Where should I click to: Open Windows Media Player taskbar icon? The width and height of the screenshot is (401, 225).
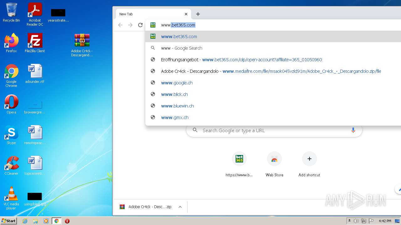pyautogui.click(x=46, y=221)
